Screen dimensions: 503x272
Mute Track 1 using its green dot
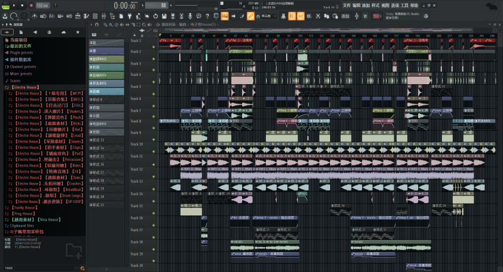(153, 46)
